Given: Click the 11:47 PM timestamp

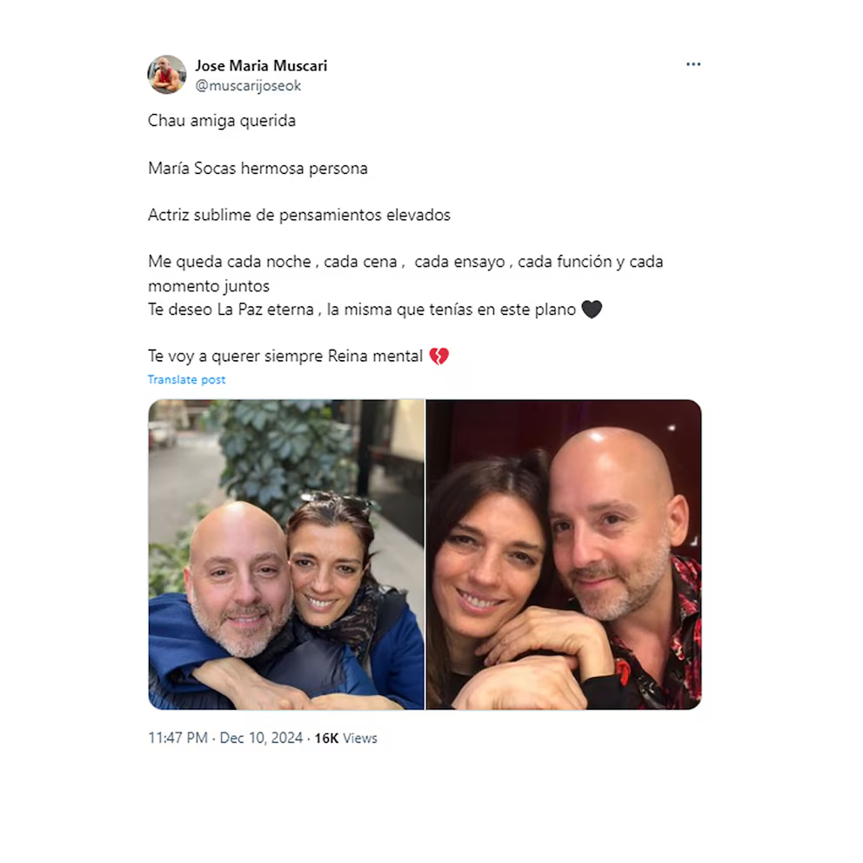Looking at the screenshot, I should (x=177, y=738).
